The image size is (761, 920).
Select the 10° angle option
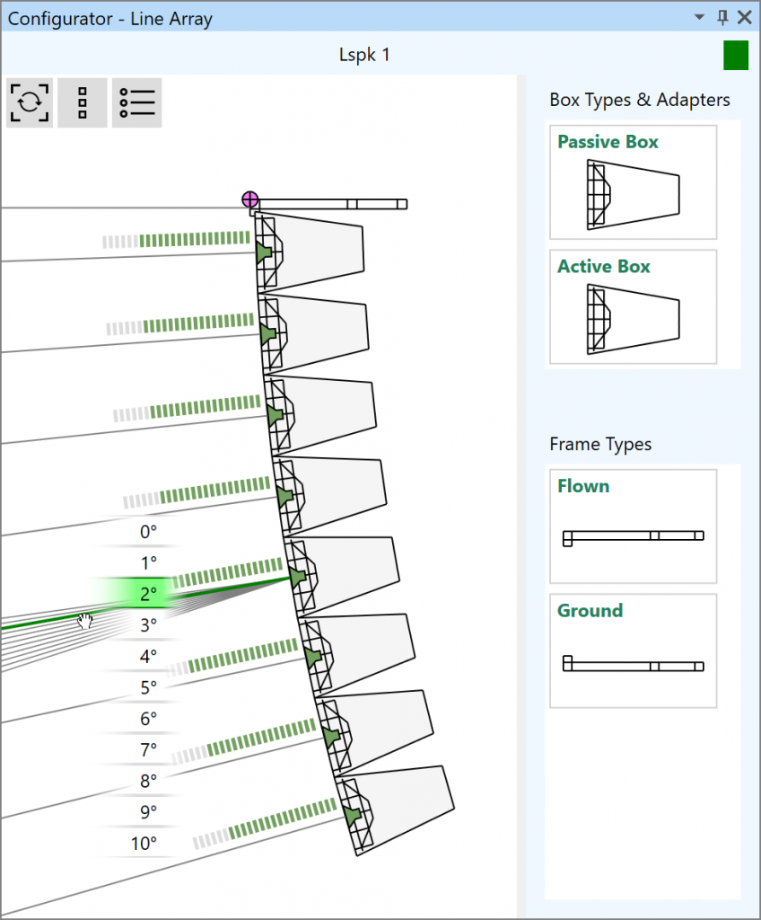(x=144, y=843)
